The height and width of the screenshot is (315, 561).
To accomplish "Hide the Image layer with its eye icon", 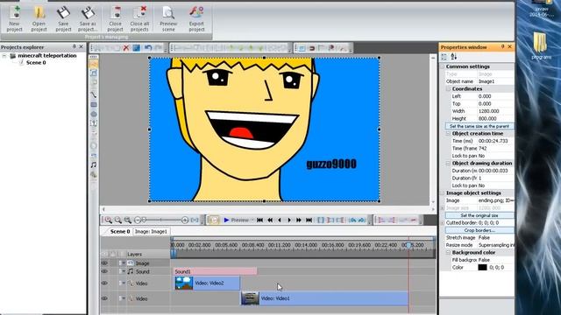I will click(104, 263).
